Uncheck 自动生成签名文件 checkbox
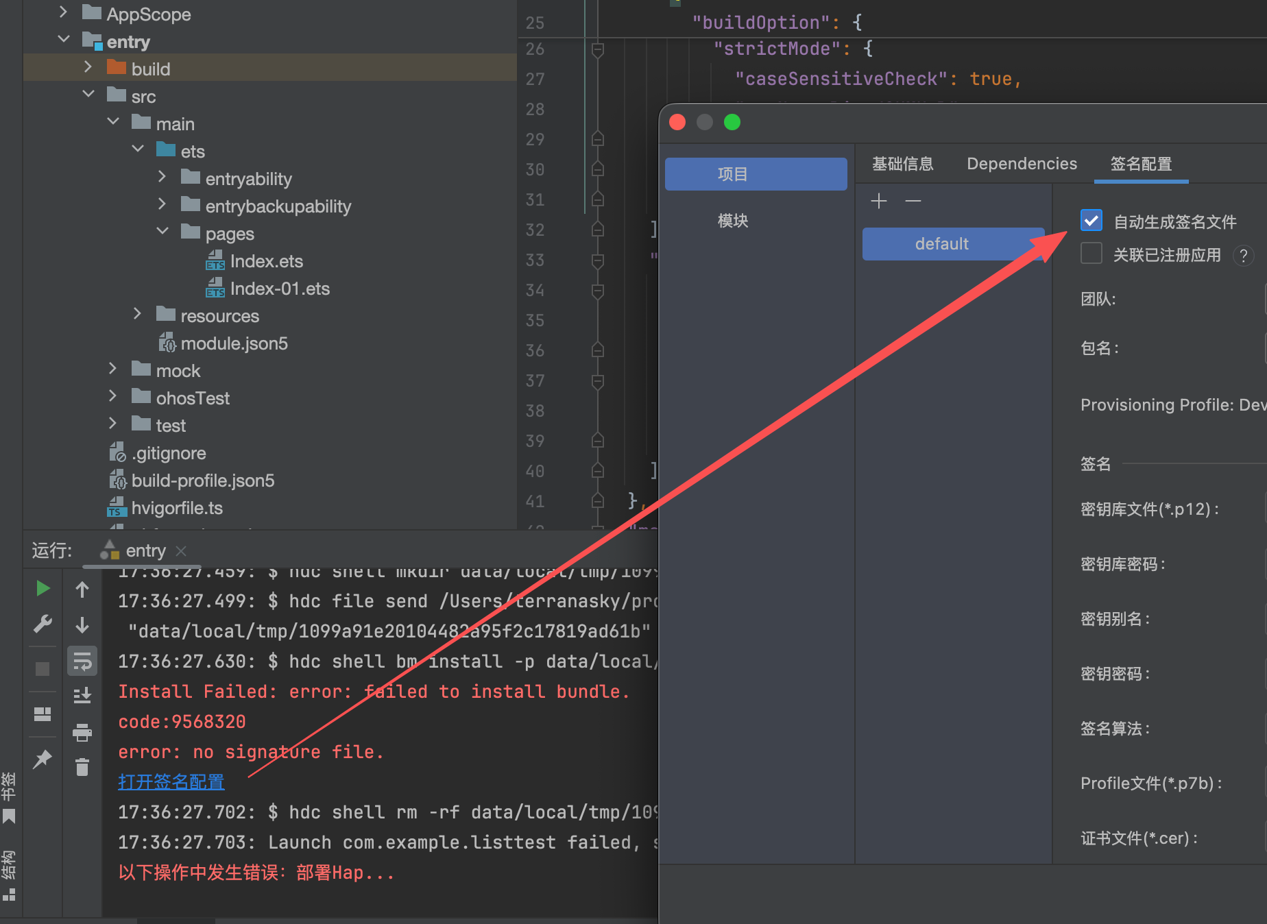The image size is (1267, 924). (x=1091, y=221)
